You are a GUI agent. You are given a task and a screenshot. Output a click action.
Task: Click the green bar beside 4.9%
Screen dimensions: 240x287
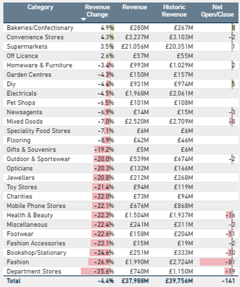click(112, 28)
